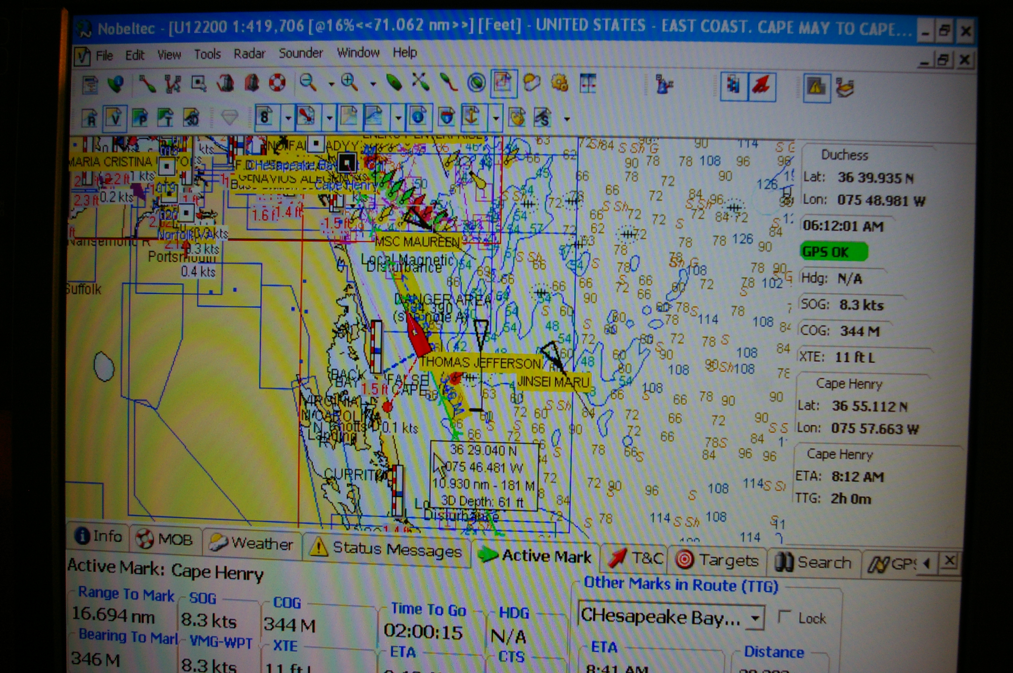
Task: Click the THOMAS JEFFERSON vessel label
Action: (x=480, y=363)
